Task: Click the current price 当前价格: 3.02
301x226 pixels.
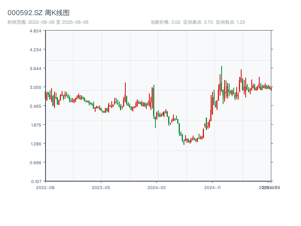Action: tap(165, 22)
